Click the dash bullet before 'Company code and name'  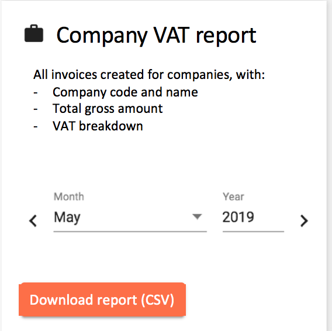(36, 93)
